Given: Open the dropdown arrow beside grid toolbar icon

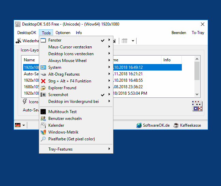Looking at the screenshot, I should click(x=133, y=41).
